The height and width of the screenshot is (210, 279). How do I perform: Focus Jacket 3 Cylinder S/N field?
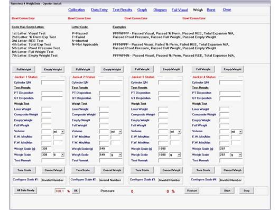click(x=170, y=83)
